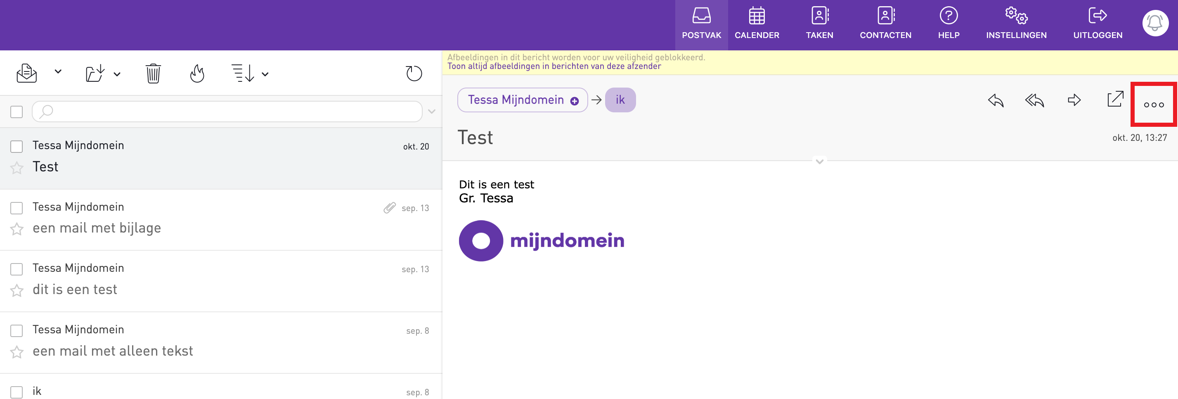Tick the checkbox for the mail from ik
The image size is (1178, 399).
(x=17, y=392)
